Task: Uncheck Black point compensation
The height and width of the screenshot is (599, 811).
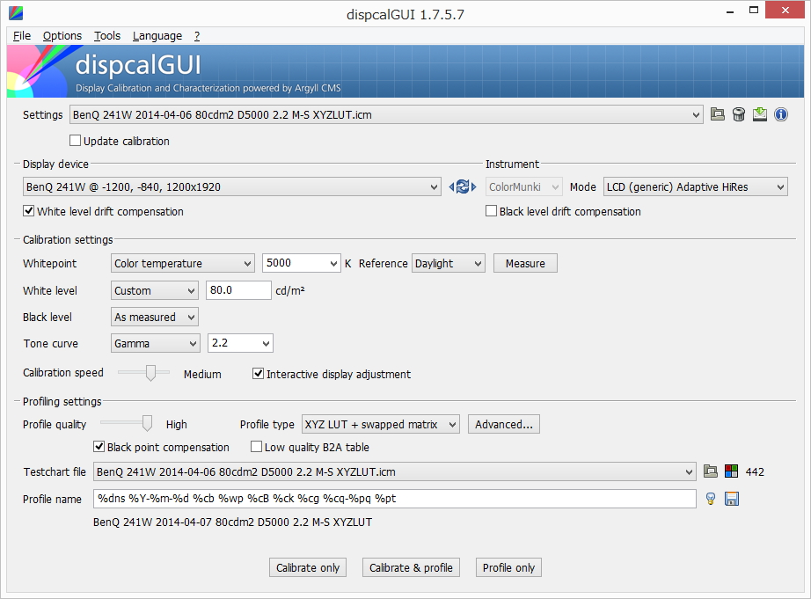Action: [161, 447]
